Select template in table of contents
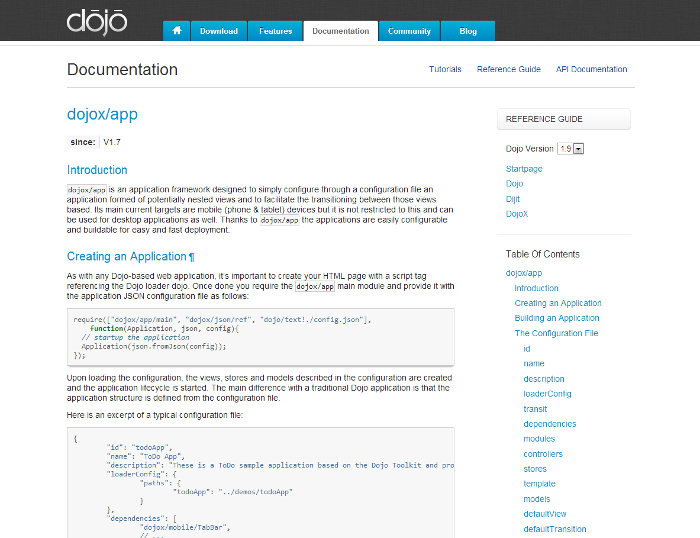 (539, 484)
